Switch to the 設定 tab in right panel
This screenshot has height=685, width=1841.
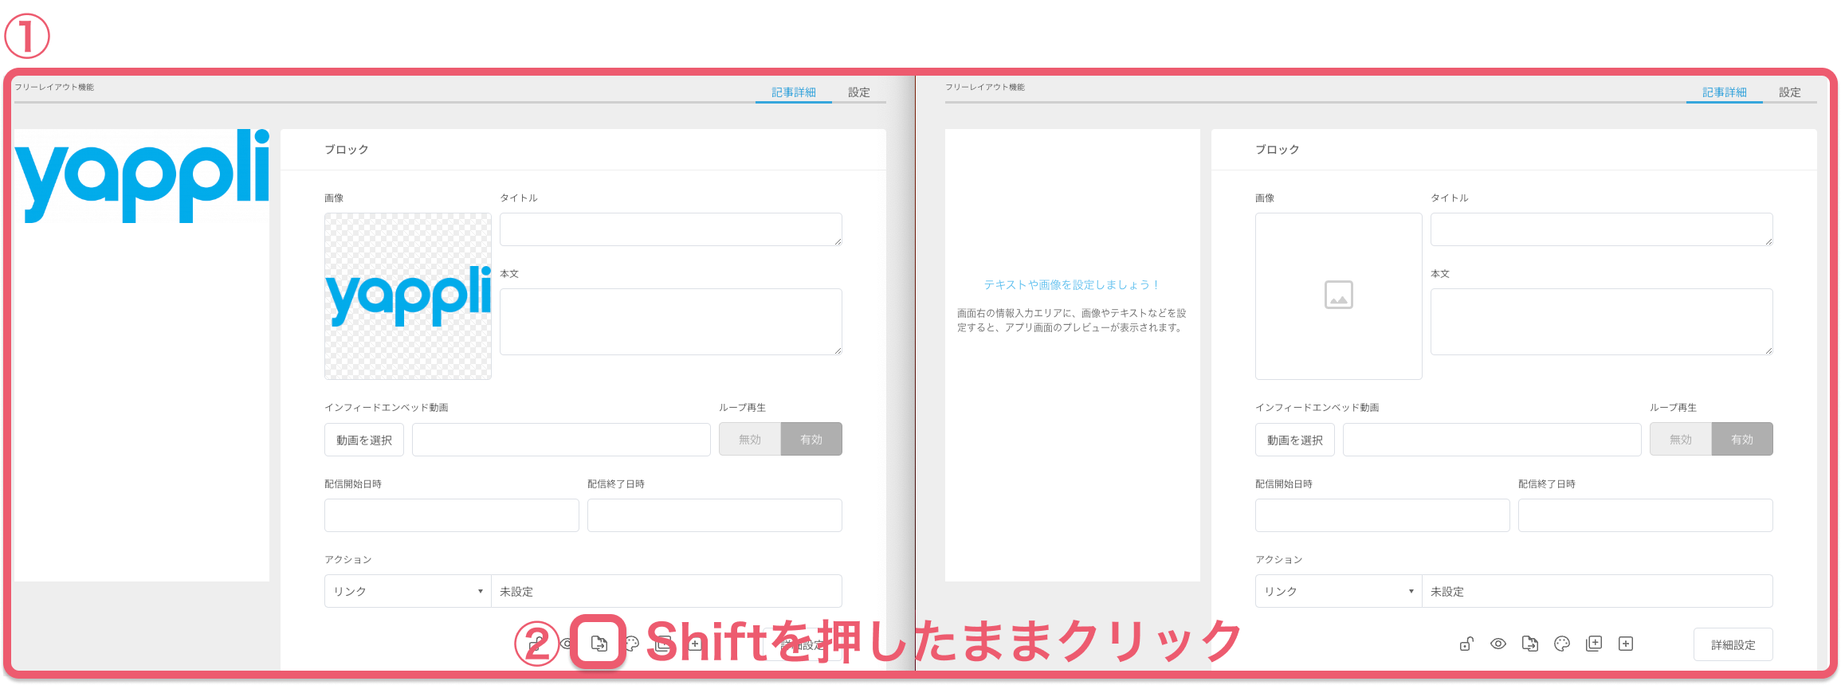tap(1790, 92)
